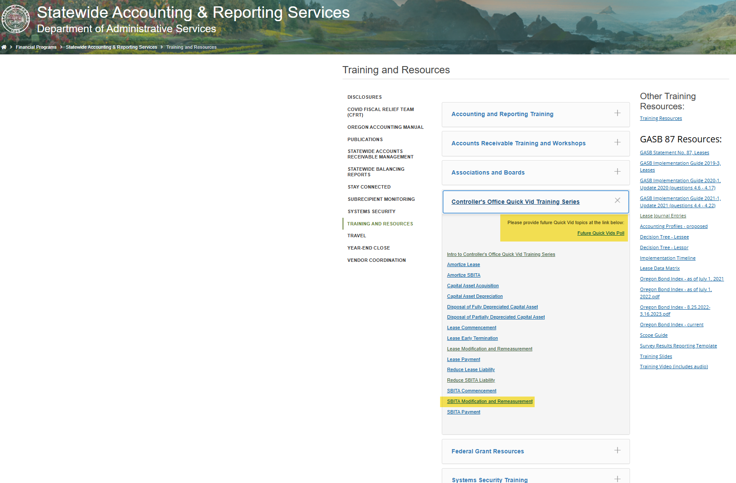This screenshot has height=483, width=736.
Task: Select Subrecipient Monitoring from side navigation
Action: 381,199
